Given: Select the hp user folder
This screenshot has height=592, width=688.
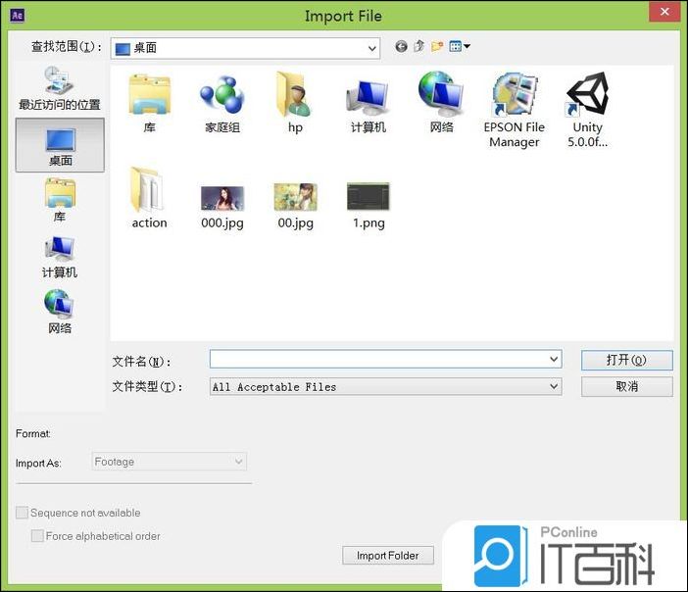Looking at the screenshot, I should click(295, 103).
